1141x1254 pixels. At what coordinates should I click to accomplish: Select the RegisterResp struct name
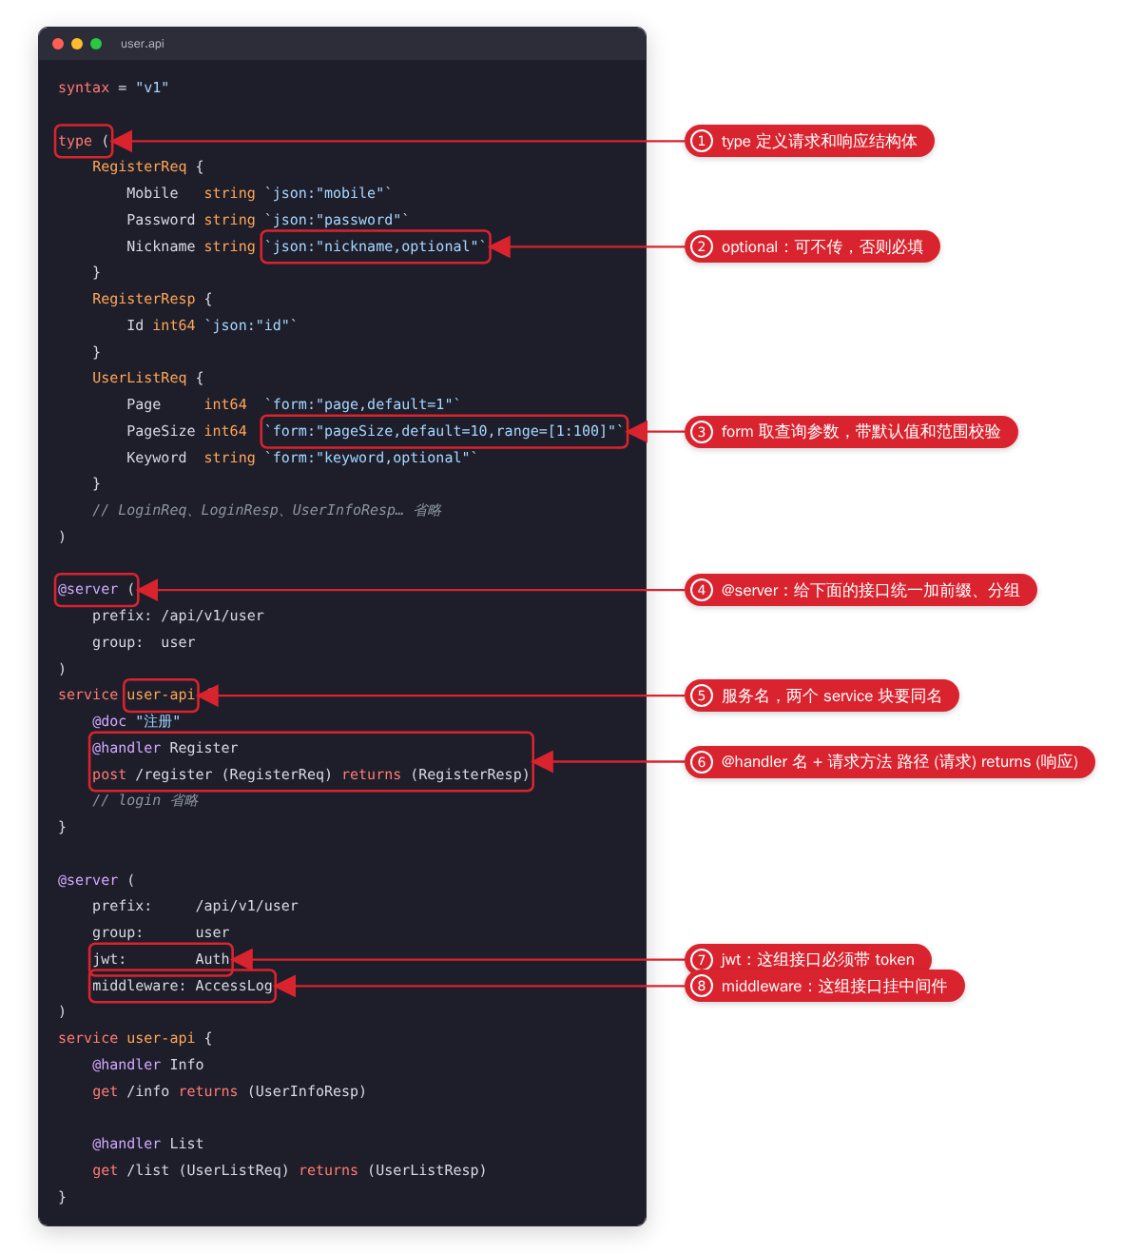pyautogui.click(x=144, y=299)
